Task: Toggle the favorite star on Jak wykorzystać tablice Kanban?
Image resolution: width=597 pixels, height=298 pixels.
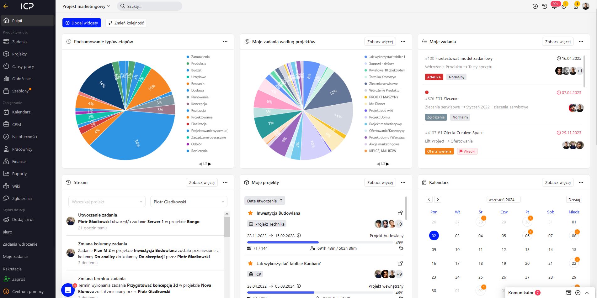Action: tap(250, 264)
